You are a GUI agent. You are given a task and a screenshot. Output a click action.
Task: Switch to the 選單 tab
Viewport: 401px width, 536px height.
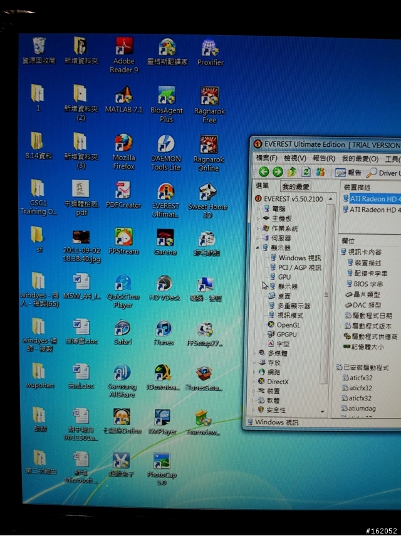tap(263, 186)
